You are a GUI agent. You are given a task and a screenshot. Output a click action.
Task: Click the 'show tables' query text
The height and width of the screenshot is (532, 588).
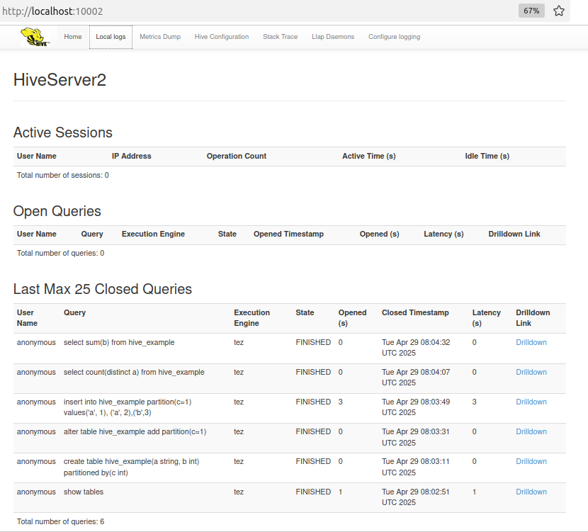click(84, 492)
